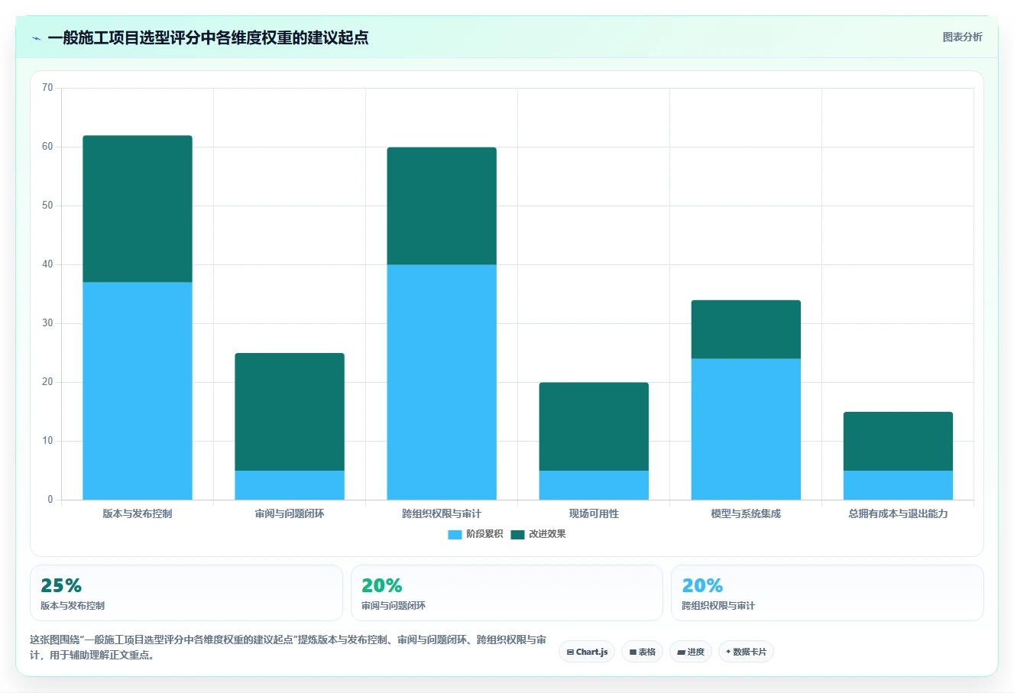Click the dark green segment of 总拥有成本与退出能力 bar

898,441
